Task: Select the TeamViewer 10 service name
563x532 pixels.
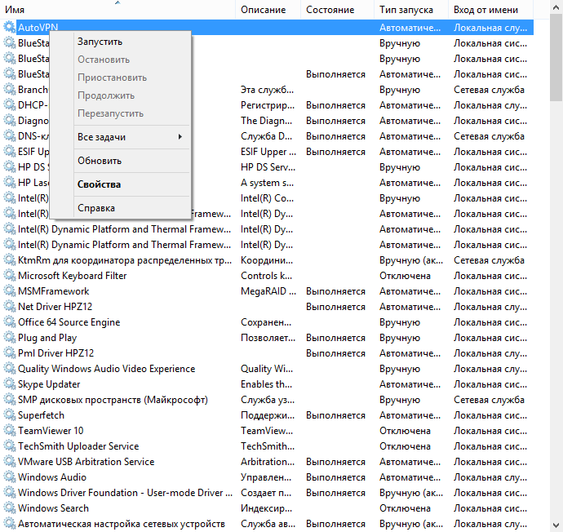Action: (51, 431)
